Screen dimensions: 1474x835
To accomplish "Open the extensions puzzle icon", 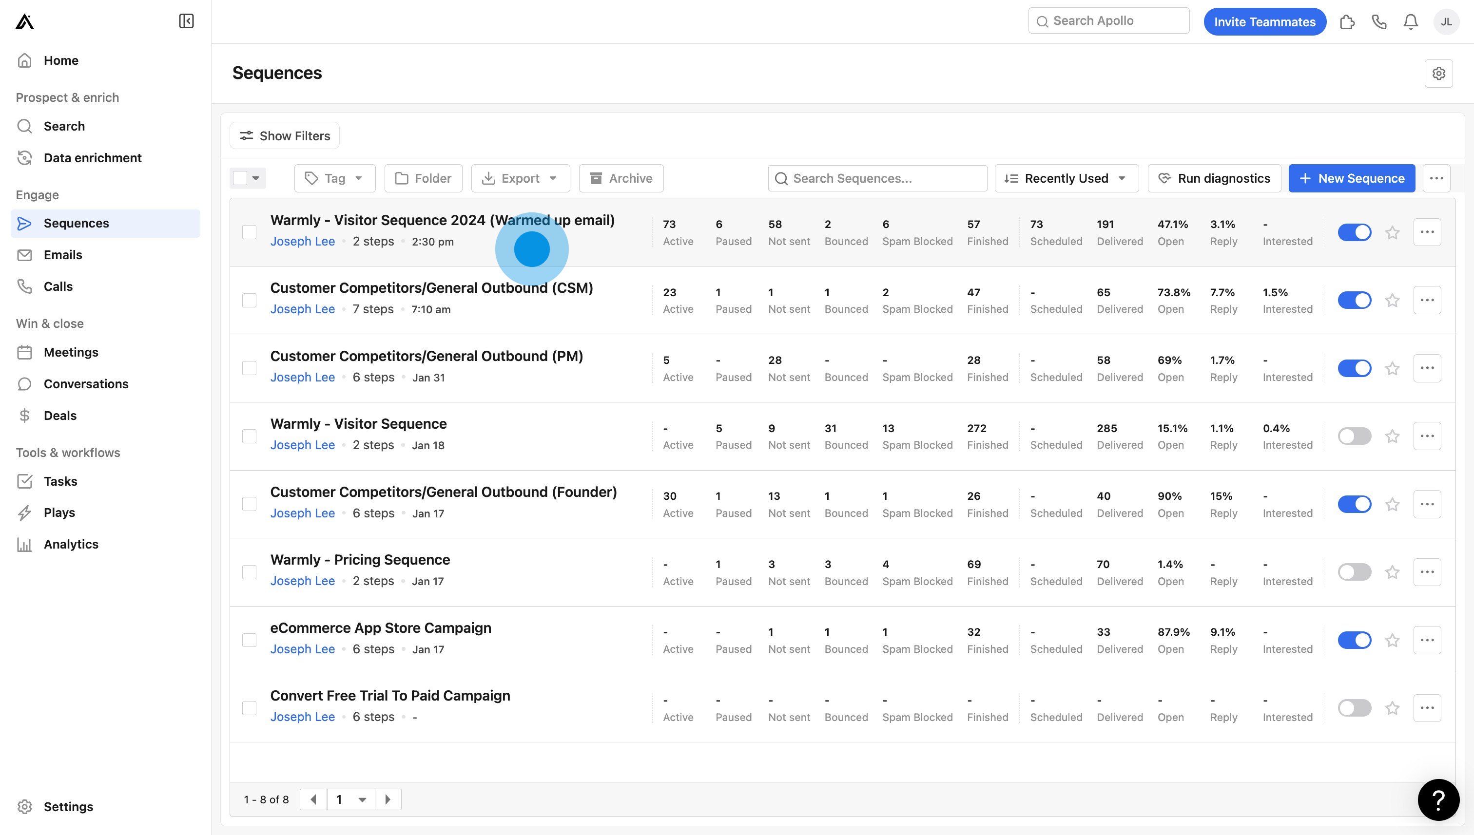I will coord(1347,22).
